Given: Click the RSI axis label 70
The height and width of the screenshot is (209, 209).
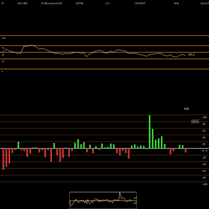Looking at the screenshot, I should [3, 48].
